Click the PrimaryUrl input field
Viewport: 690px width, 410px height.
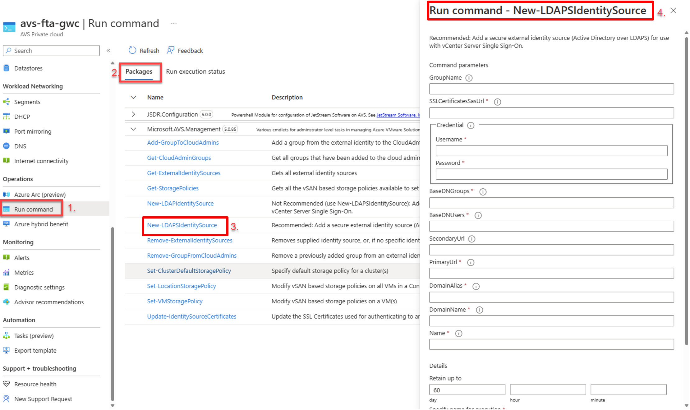(551, 274)
